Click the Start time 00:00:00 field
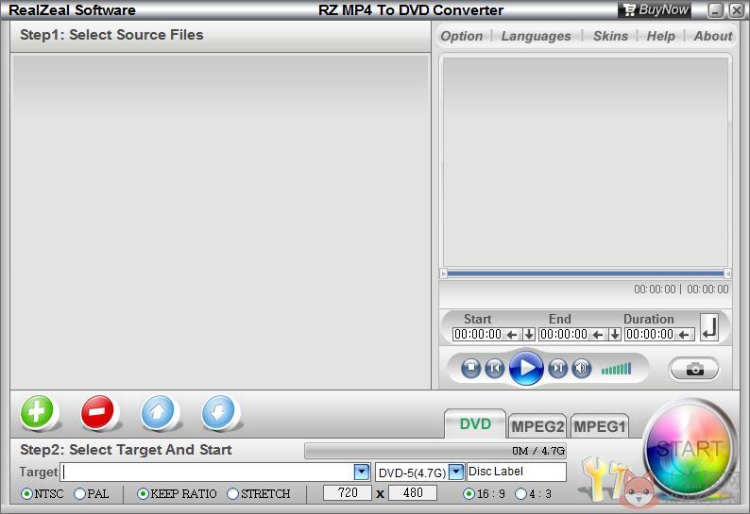This screenshot has height=514, width=750. pos(478,335)
